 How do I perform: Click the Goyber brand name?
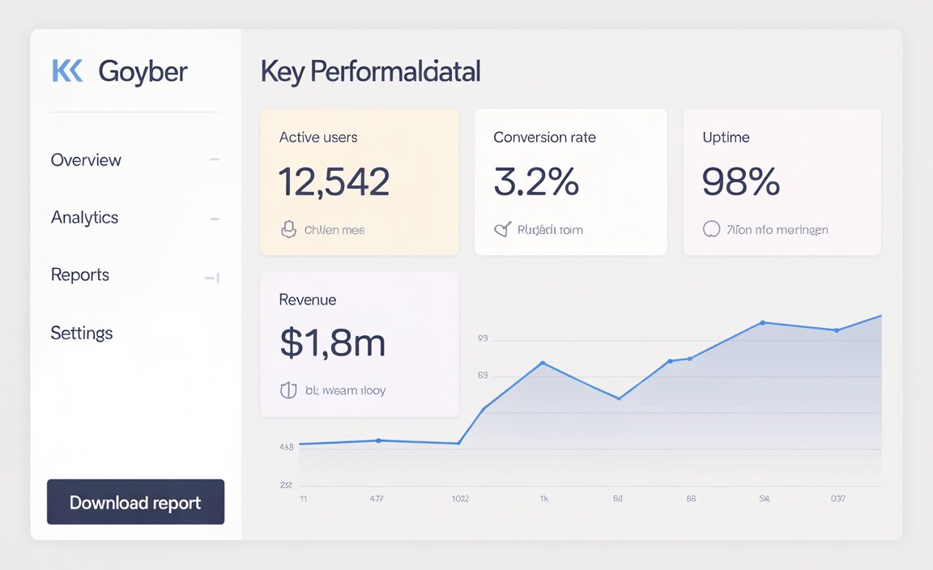(x=143, y=71)
